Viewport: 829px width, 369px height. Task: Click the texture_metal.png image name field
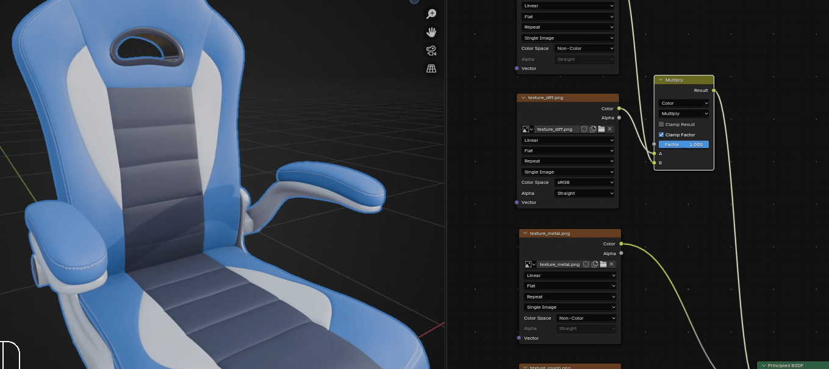pos(559,264)
